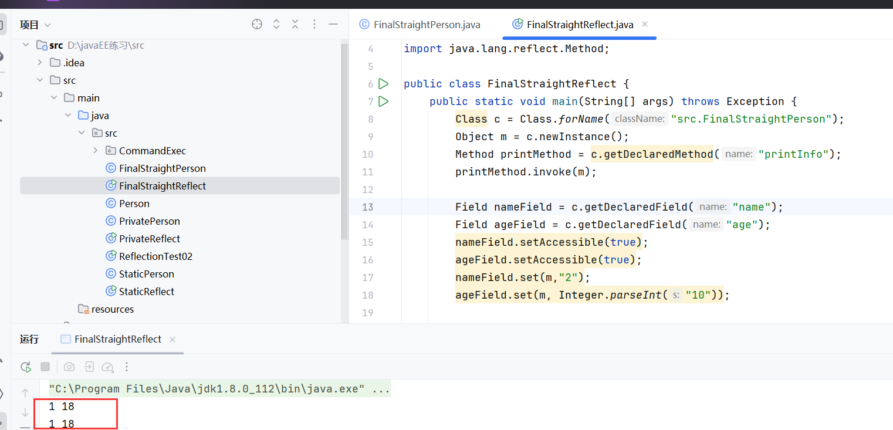This screenshot has width=893, height=430.
Task: Click Collapse All in project panel
Action: point(295,24)
